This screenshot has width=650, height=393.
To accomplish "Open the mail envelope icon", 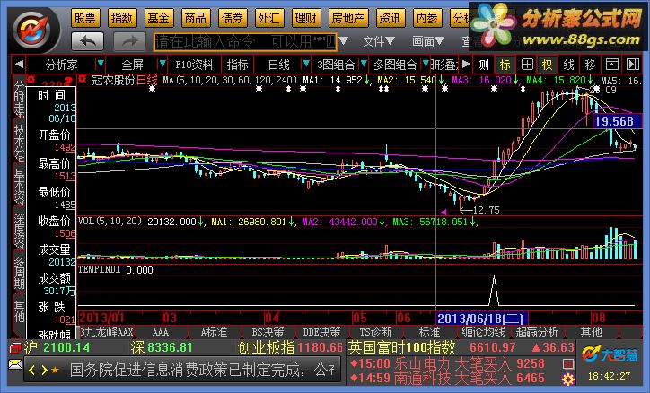I will pyautogui.click(x=15, y=365).
